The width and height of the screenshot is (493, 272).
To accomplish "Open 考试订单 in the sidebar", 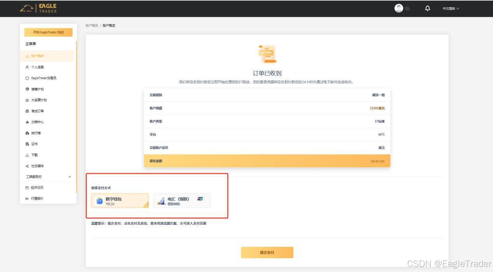I will pos(38,111).
